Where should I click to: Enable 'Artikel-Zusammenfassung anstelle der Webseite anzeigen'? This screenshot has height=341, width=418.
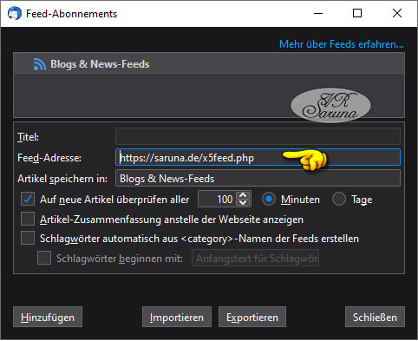(28, 219)
